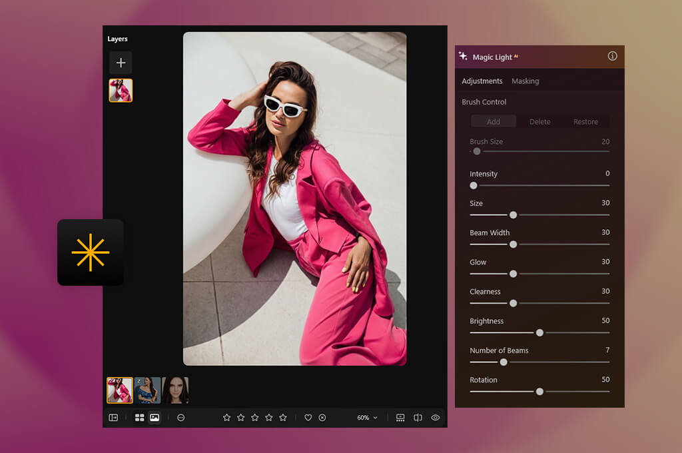Click the Magic Light star-burst tool icon
Viewport: 682px width, 453px height.
[x=91, y=252]
